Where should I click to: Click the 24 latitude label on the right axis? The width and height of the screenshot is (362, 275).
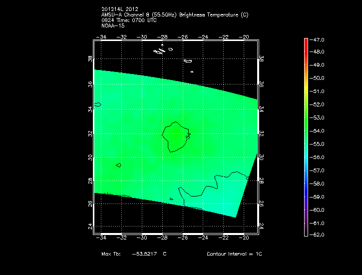[261, 226]
